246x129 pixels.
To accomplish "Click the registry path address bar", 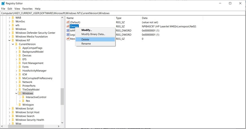I will [x=123, y=13].
